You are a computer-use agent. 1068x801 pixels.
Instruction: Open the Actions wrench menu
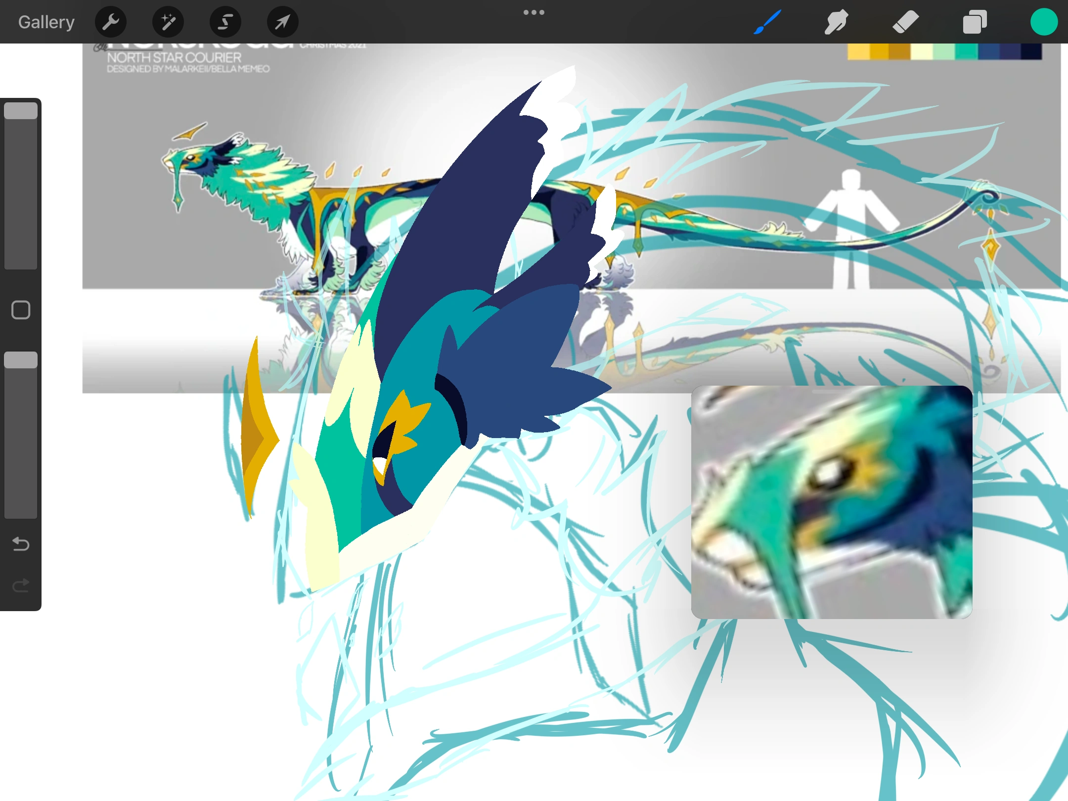111,22
